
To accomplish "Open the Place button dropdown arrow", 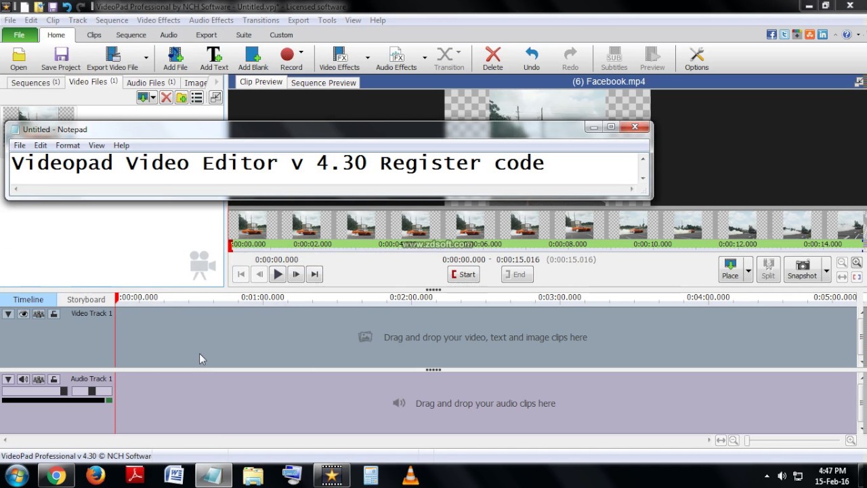I will point(748,270).
